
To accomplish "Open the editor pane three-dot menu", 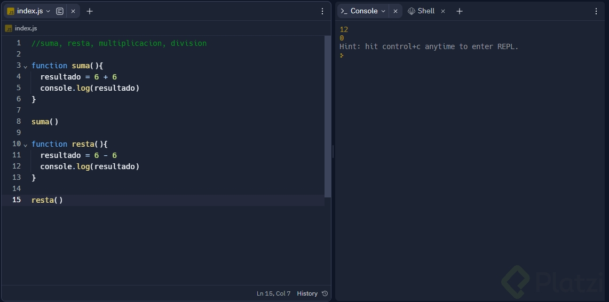I will pos(322,11).
